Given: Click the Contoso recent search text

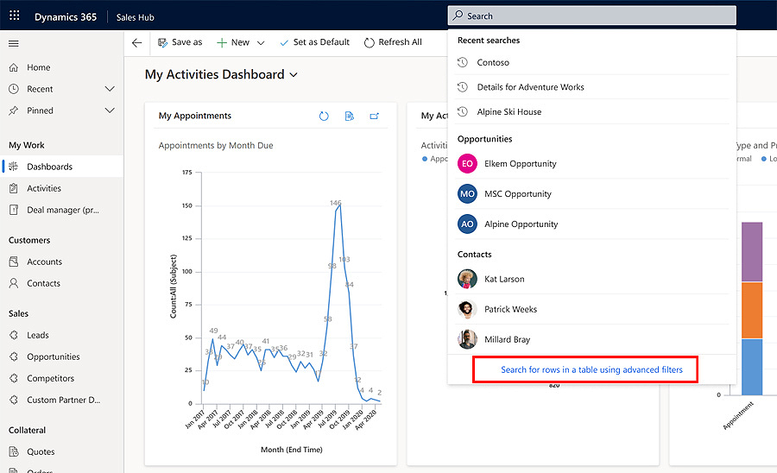Looking at the screenshot, I should [493, 62].
